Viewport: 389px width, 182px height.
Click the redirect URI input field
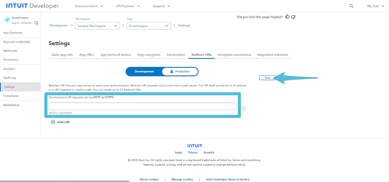pos(143,106)
